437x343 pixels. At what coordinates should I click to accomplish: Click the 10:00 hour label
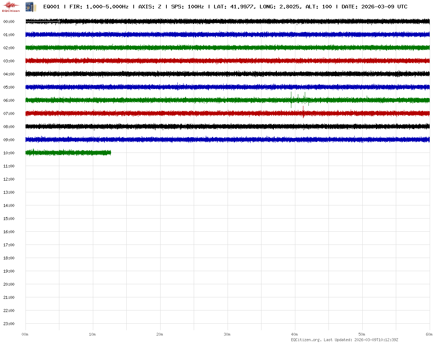coord(9,153)
